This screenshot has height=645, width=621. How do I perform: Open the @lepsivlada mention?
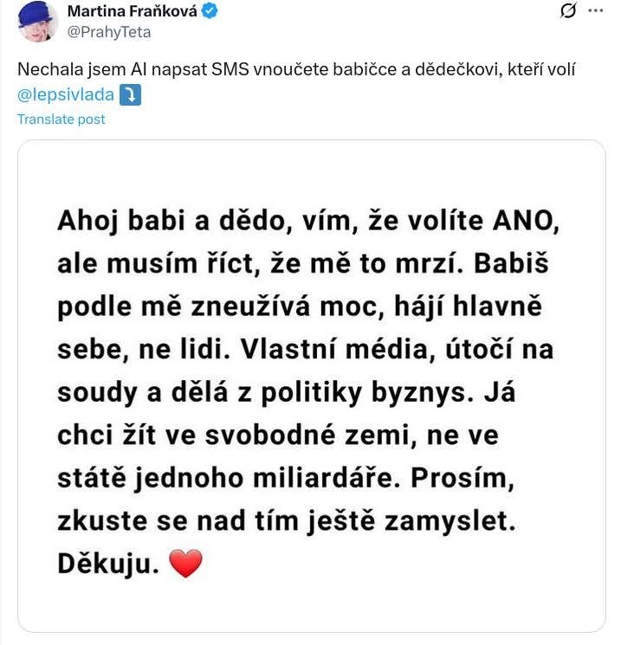pos(66,95)
